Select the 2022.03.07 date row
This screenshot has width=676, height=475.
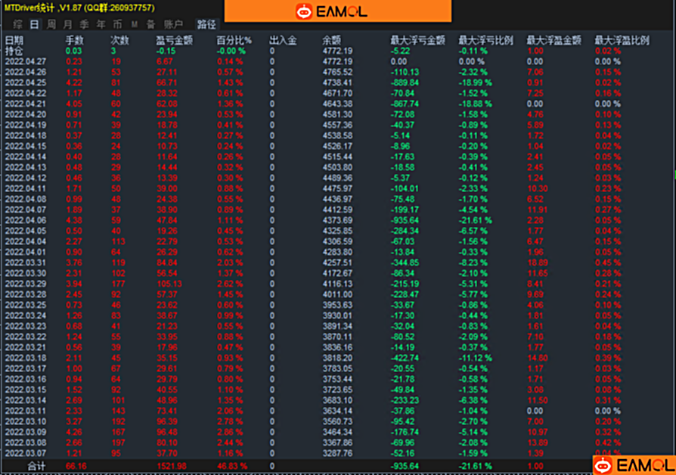coord(26,453)
